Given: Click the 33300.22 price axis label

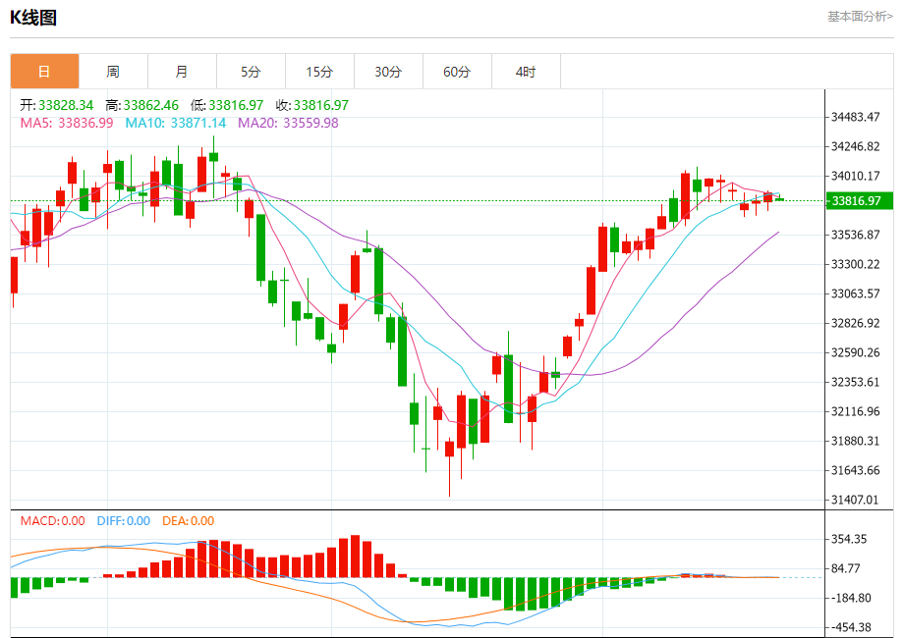Looking at the screenshot, I should pos(855,264).
